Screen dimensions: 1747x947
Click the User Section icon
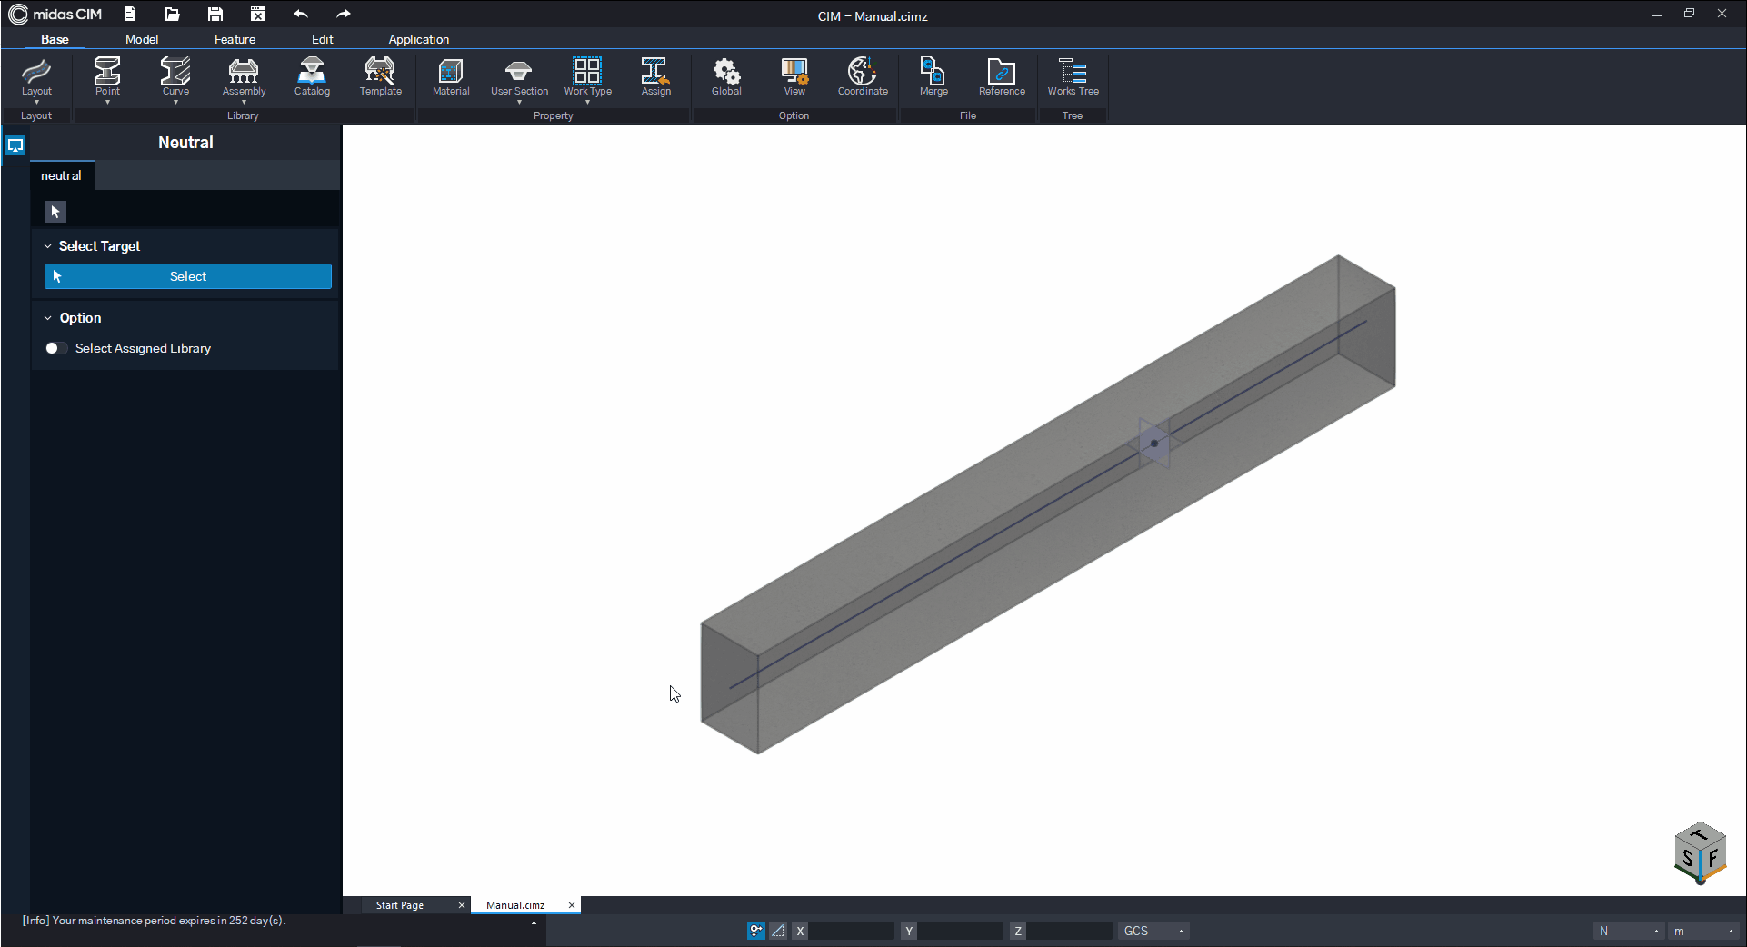[519, 76]
